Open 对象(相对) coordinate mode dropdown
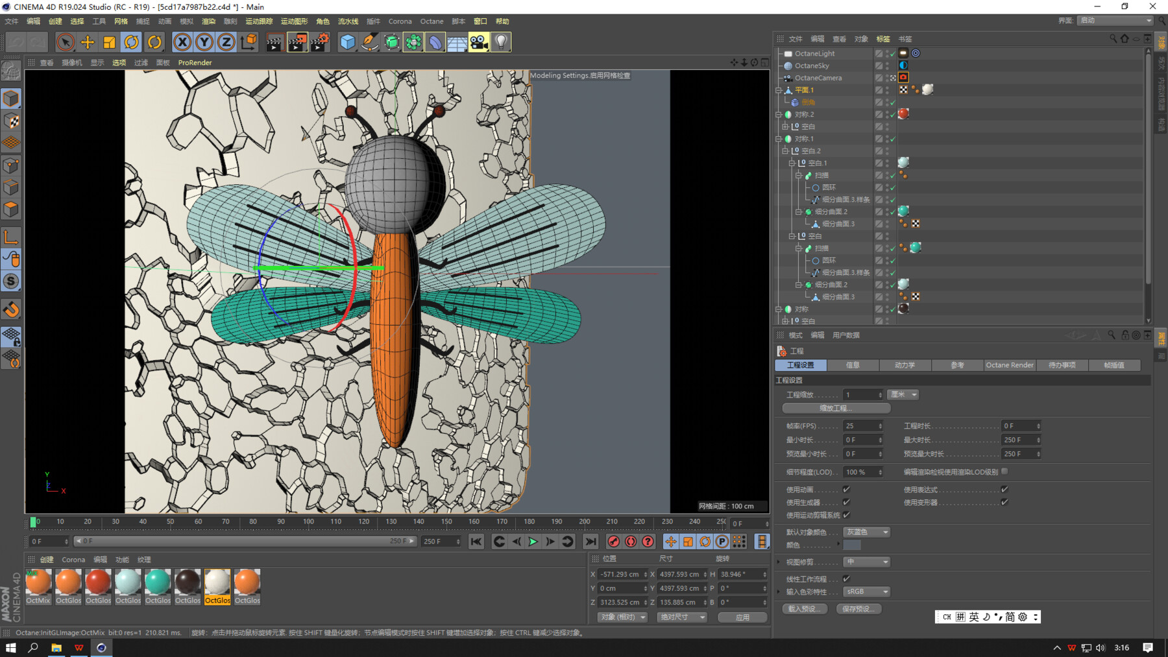Image resolution: width=1168 pixels, height=657 pixels. click(622, 617)
